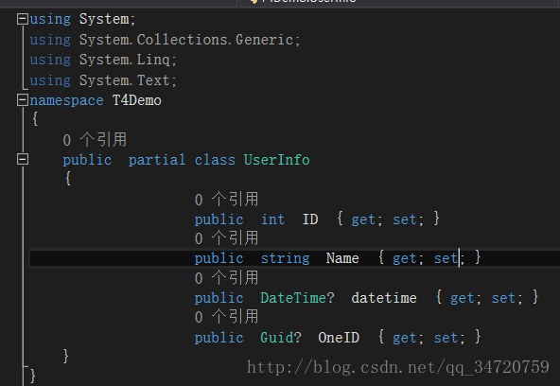560x386 pixels.
Task: Click the int type keyword
Action: [272, 219]
